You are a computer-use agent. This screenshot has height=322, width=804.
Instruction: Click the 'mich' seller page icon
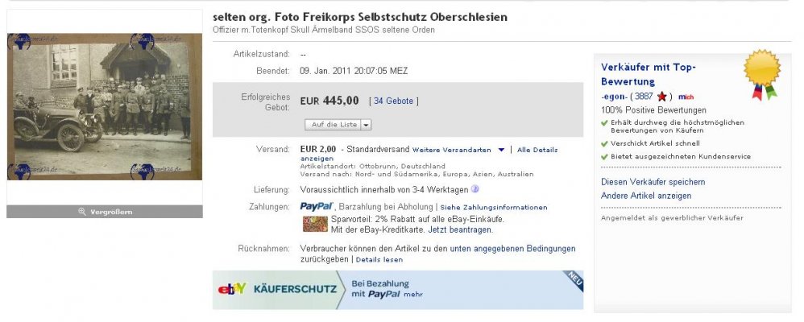coord(686,97)
